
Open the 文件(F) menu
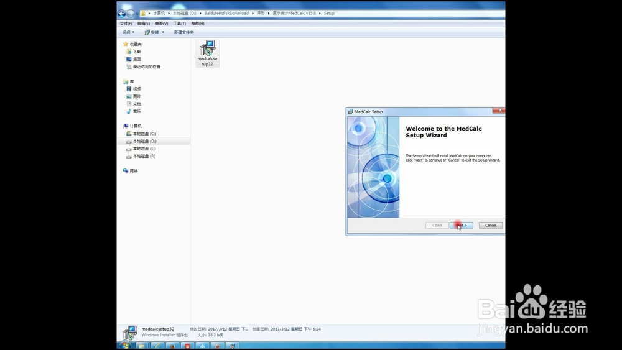pyautogui.click(x=126, y=24)
